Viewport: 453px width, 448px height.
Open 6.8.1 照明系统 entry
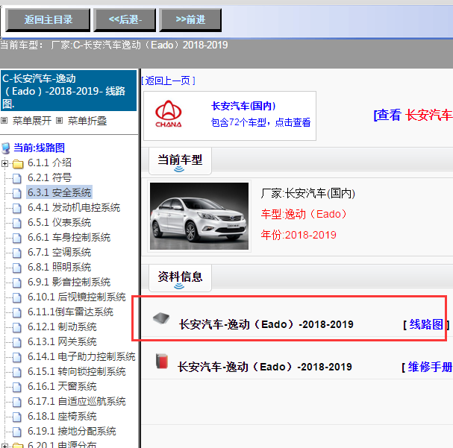59,267
